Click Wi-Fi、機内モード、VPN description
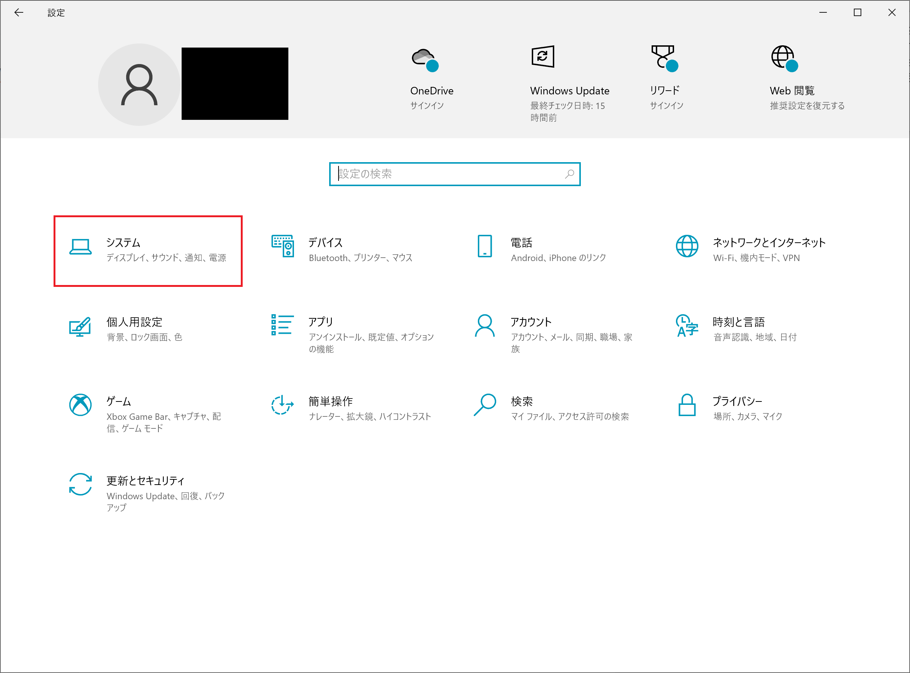 pos(756,258)
